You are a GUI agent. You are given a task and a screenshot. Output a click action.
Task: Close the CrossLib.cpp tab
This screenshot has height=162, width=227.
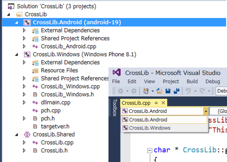163,103
